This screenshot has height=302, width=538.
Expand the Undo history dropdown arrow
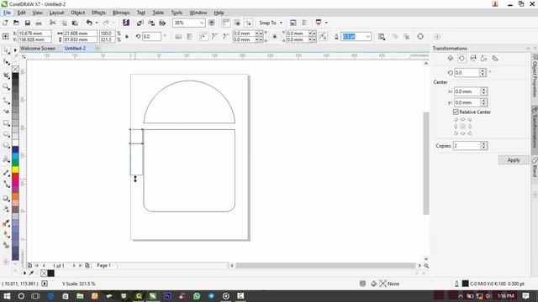pyautogui.click(x=97, y=23)
